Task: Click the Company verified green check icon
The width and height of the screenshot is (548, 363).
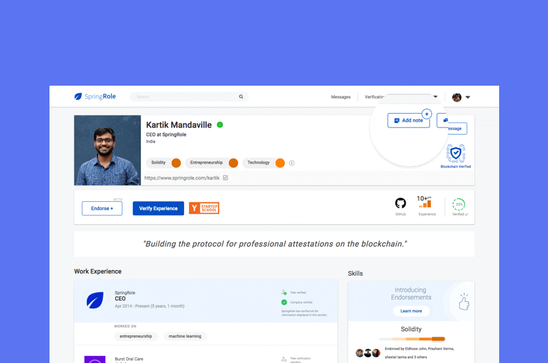Action: 284,302
